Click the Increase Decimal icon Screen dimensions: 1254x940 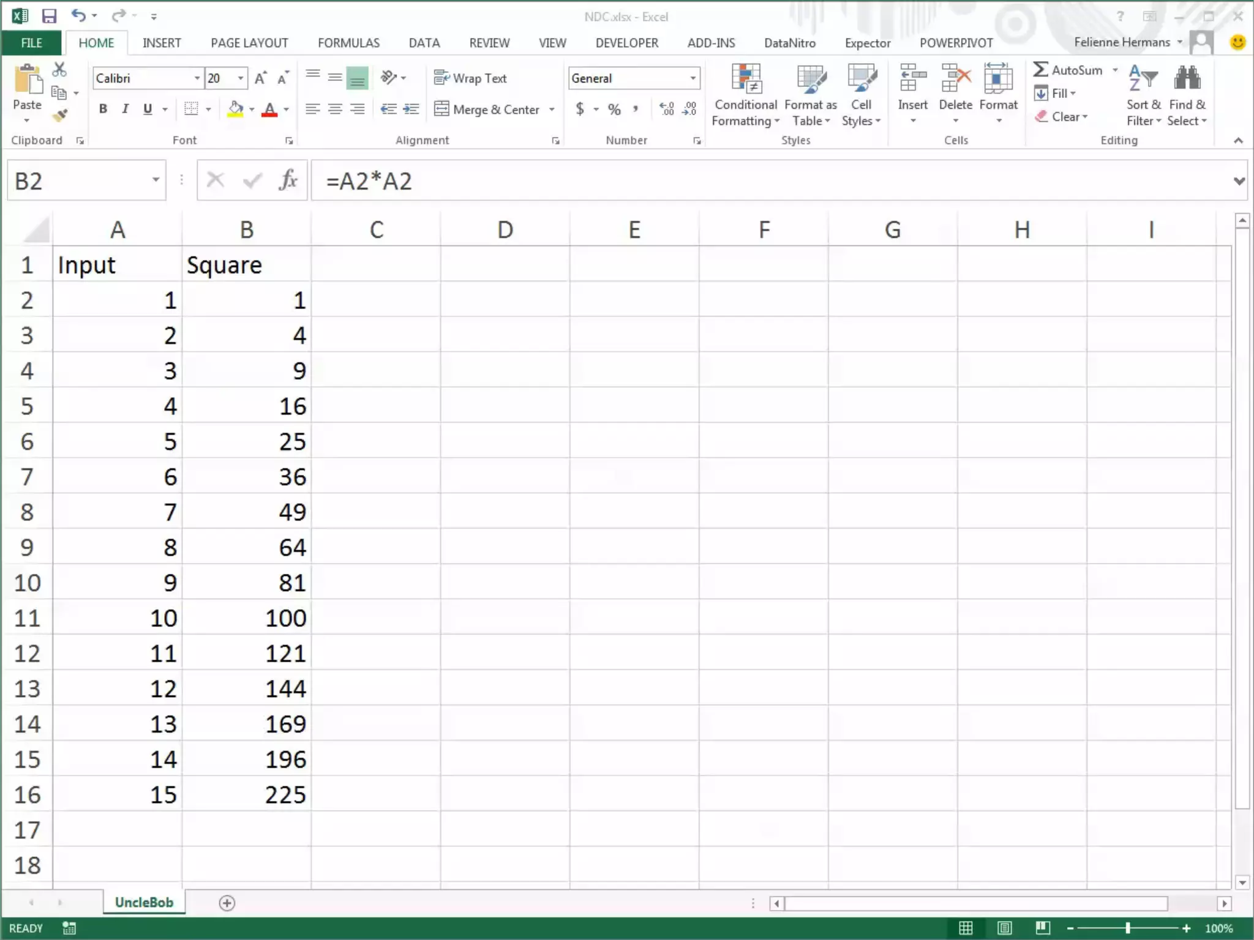click(x=666, y=109)
